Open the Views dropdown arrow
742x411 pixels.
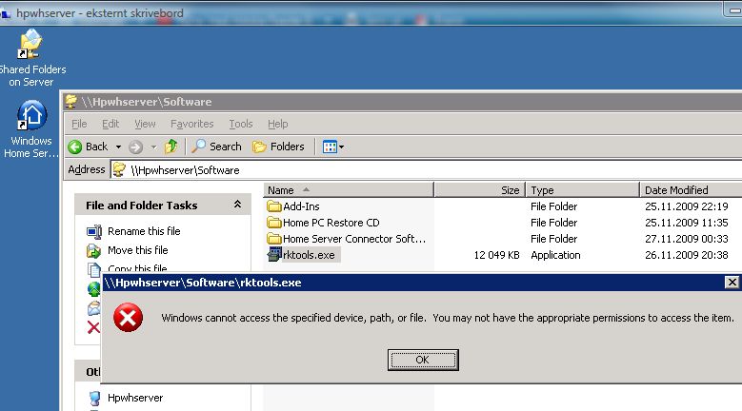click(341, 147)
